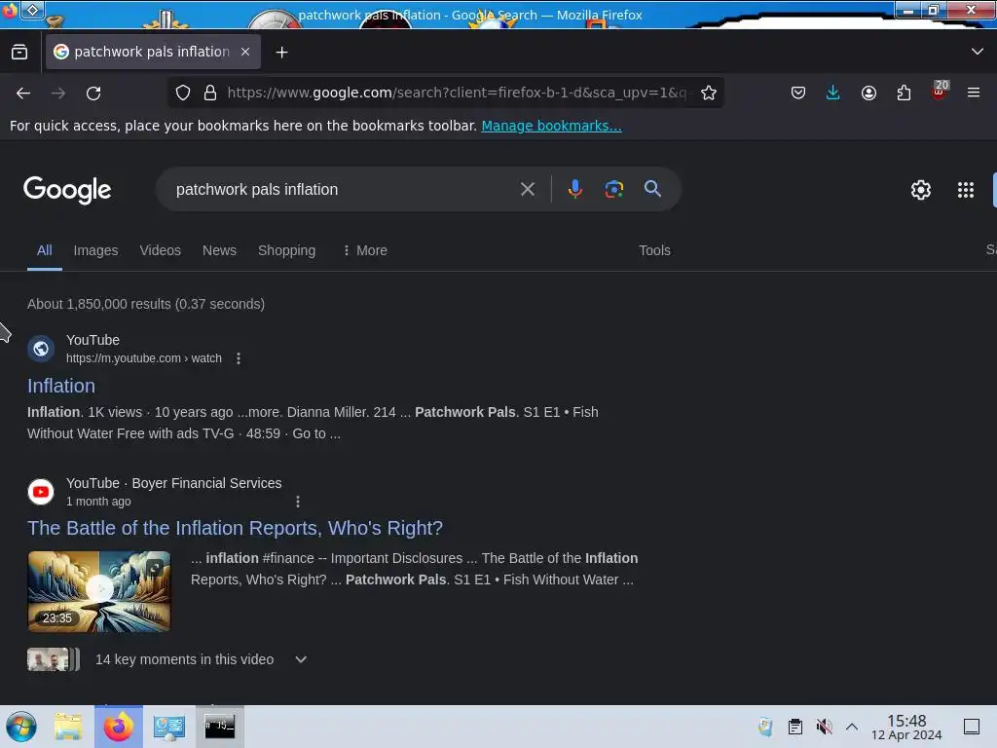Expand 14 key moments in this video
This screenshot has width=997, height=748.
point(301,659)
